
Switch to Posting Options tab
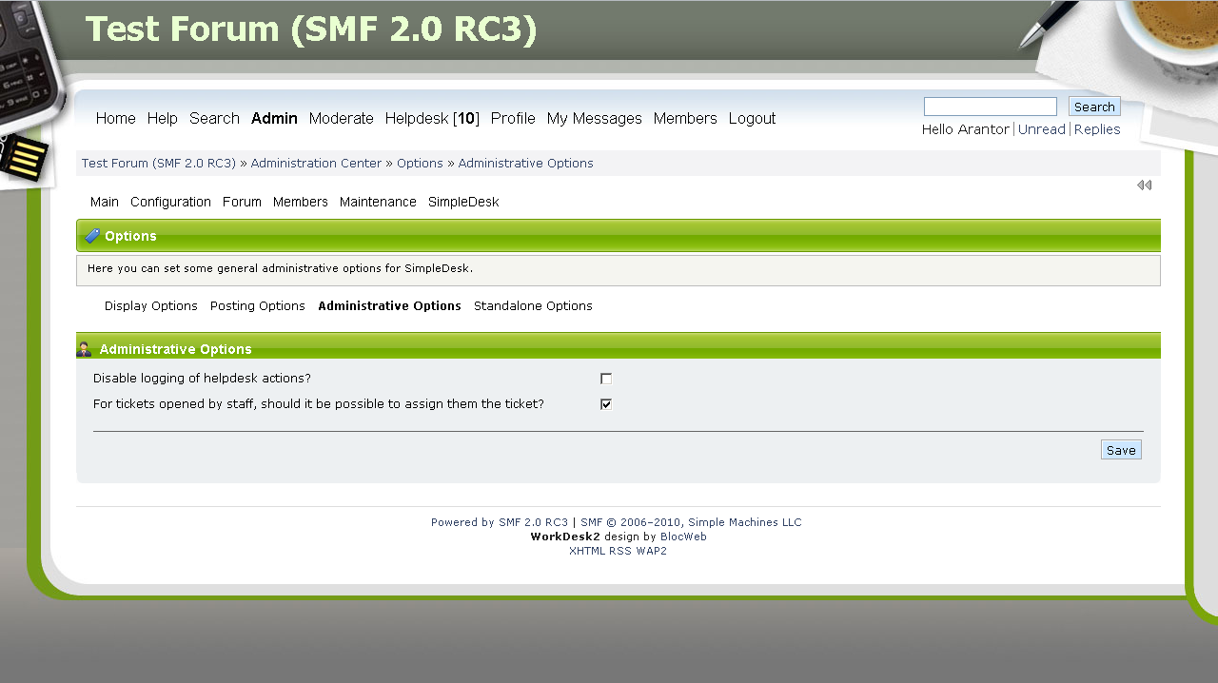click(x=258, y=306)
